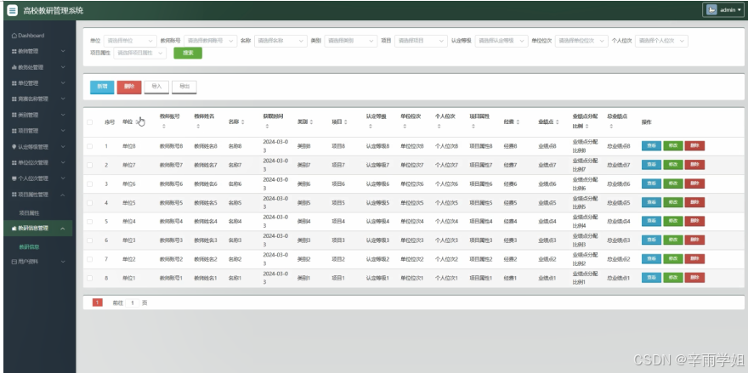Open the 项目管理 sidebar menu
The width and height of the screenshot is (748, 373).
38,131
